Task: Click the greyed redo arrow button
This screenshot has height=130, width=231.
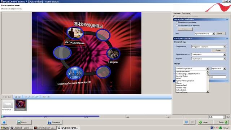Action: tap(192, 122)
